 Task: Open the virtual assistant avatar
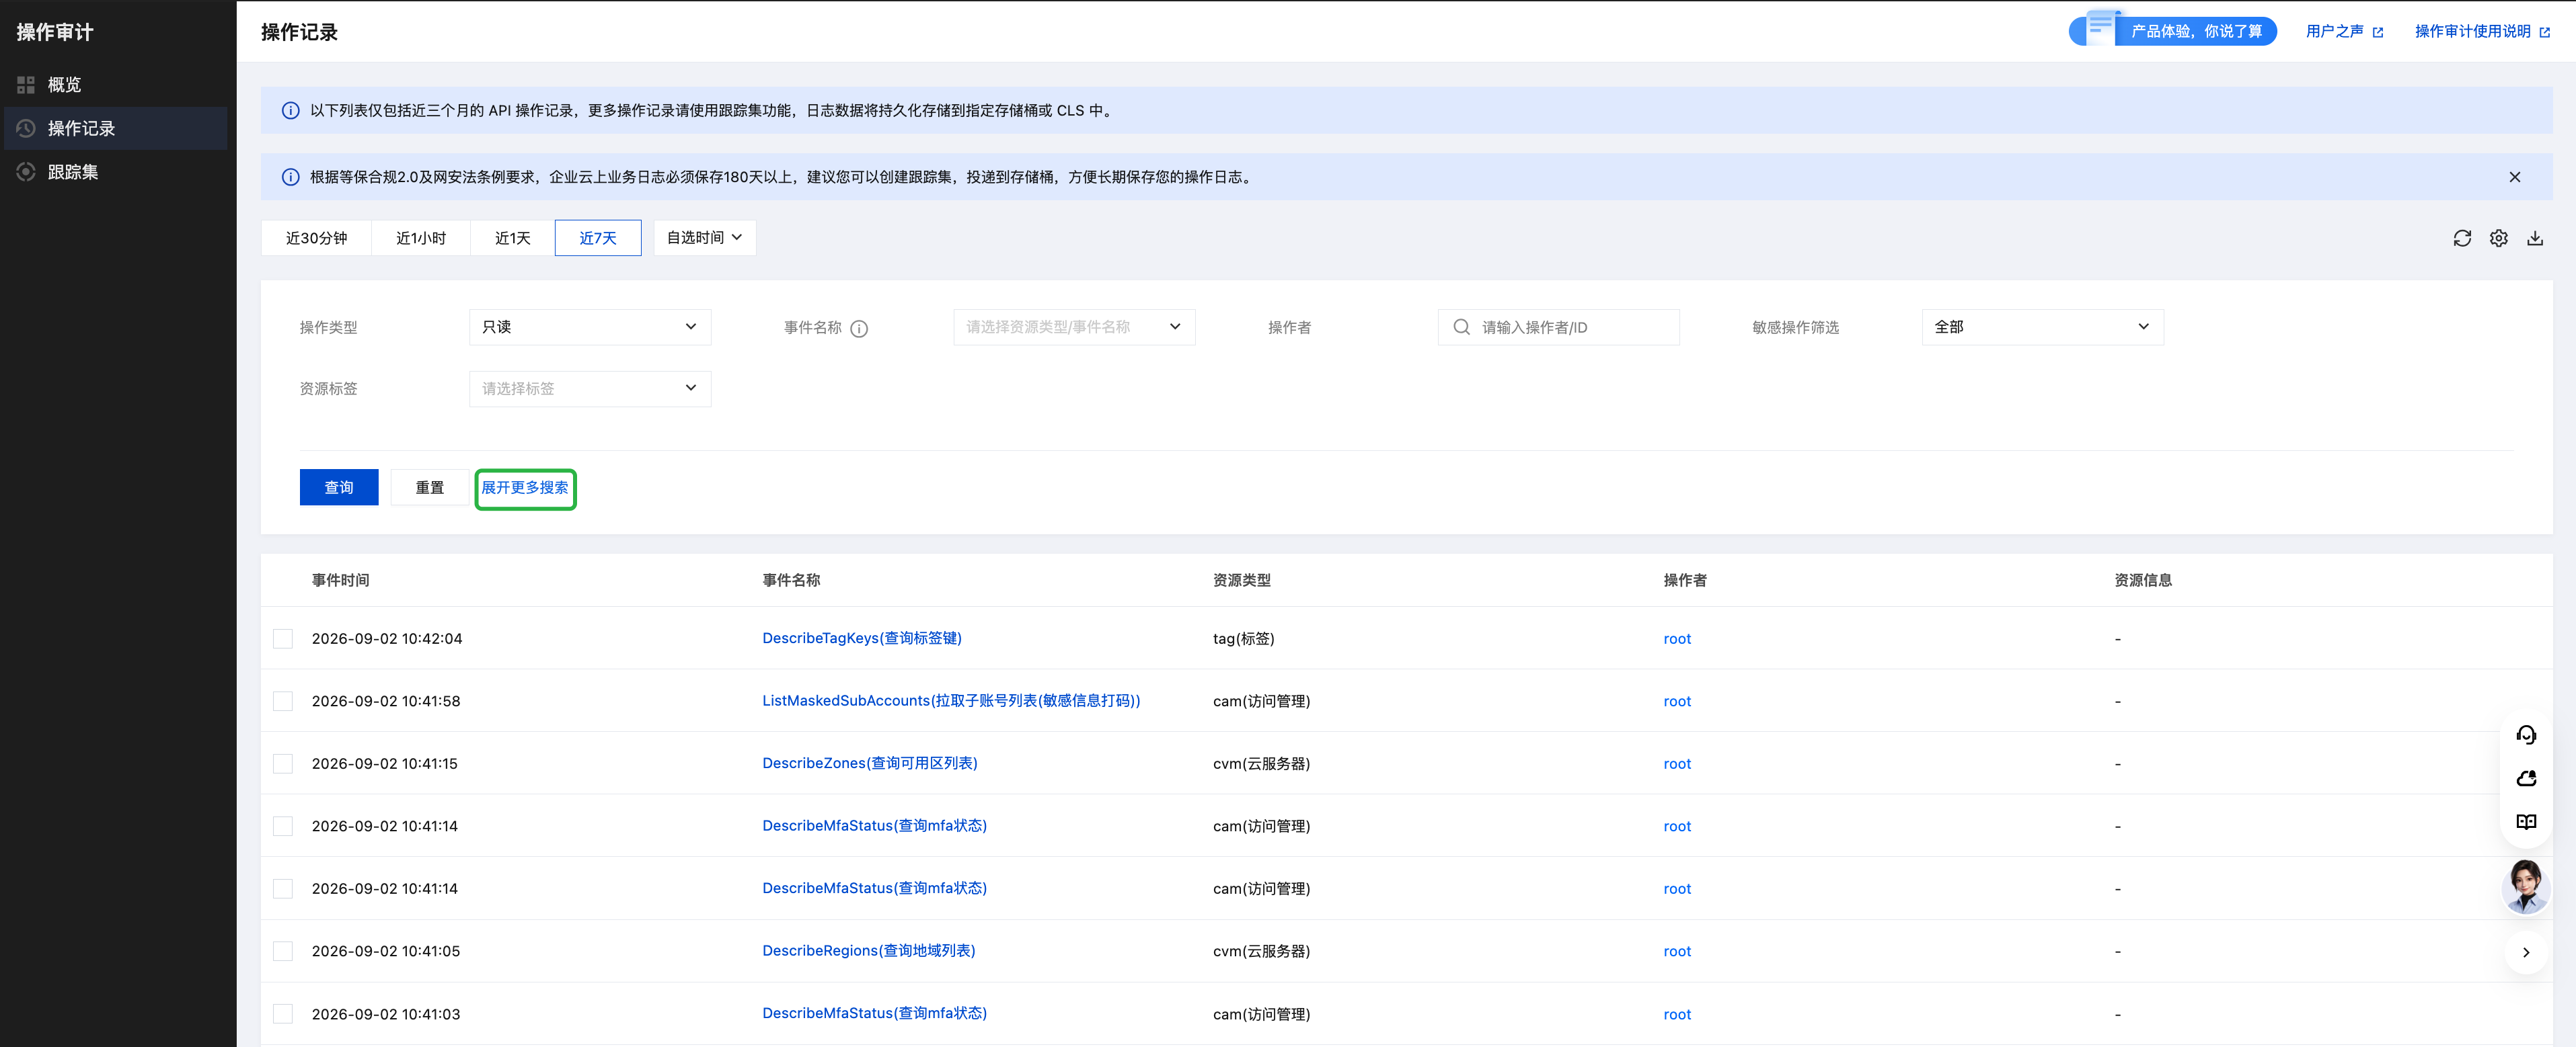pyautogui.click(x=2525, y=886)
